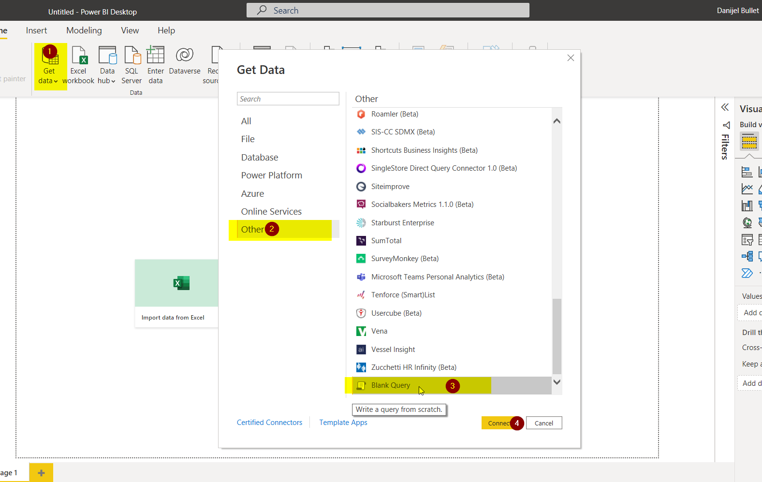Choose the Vessel Insight connector icon

click(x=361, y=350)
